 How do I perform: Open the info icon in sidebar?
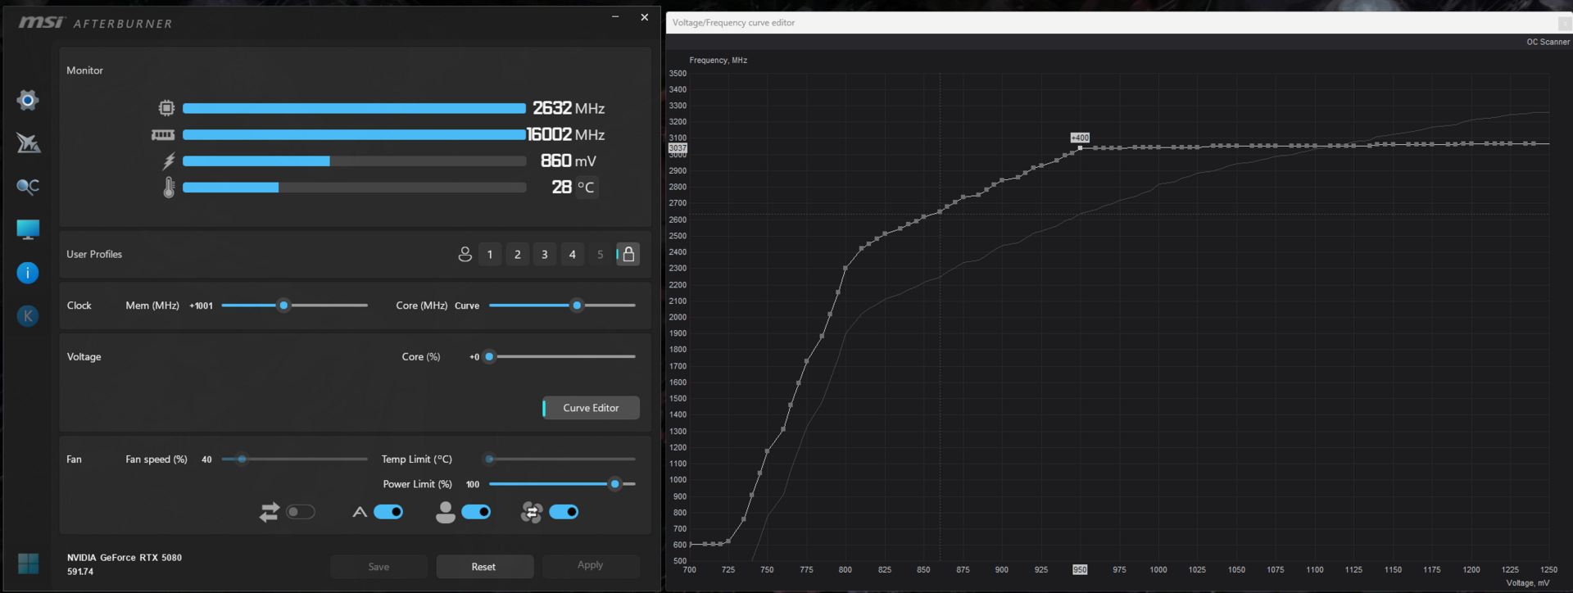28,273
